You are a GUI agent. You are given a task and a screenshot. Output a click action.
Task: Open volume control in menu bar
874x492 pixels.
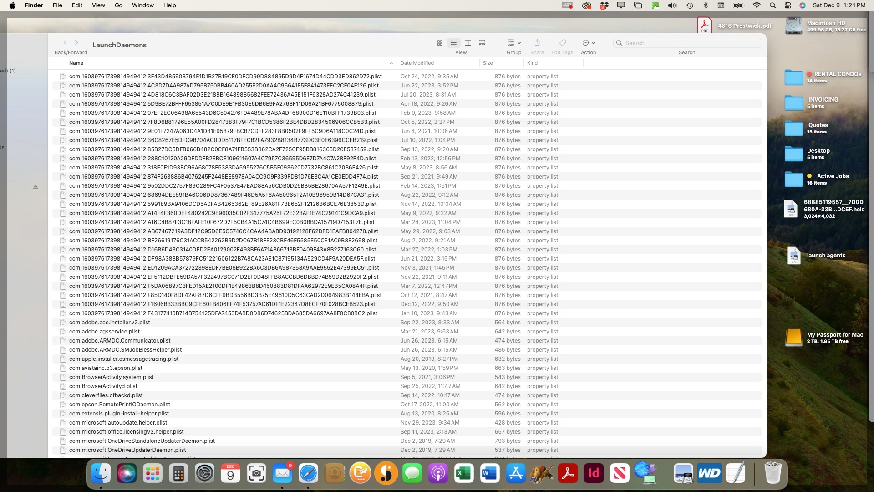click(x=672, y=5)
